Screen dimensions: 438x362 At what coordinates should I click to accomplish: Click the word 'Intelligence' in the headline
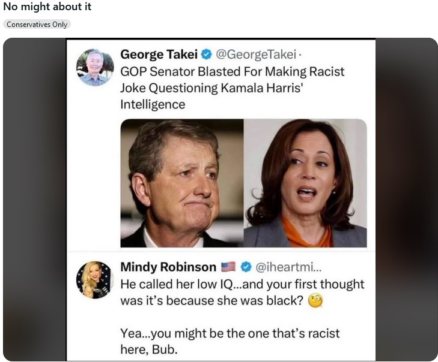(153, 105)
